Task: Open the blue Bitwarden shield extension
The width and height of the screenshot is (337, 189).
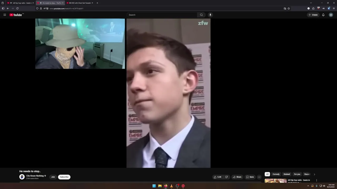Action: [329, 8]
